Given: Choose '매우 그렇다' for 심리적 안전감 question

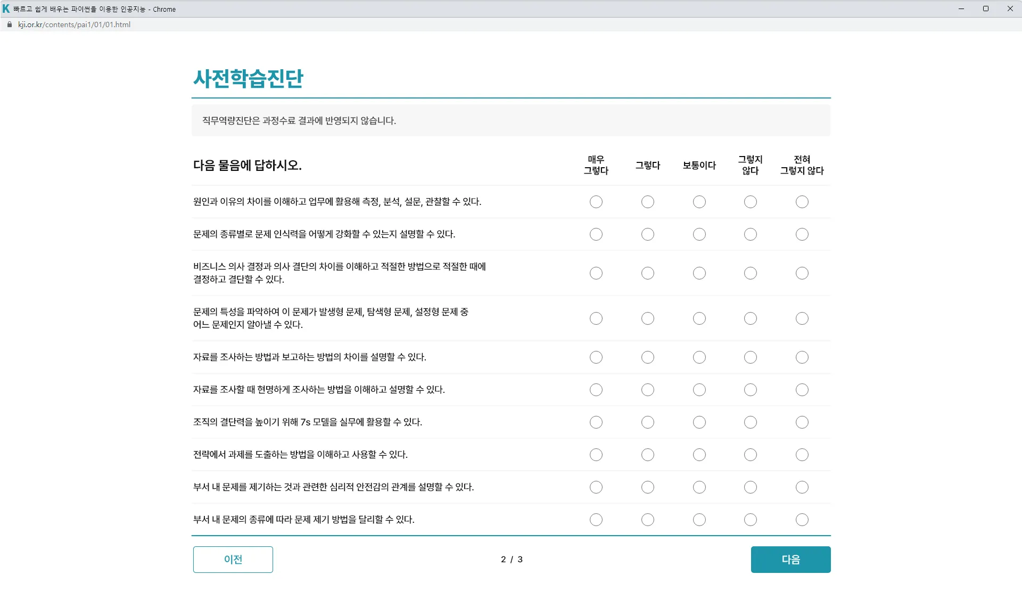Looking at the screenshot, I should pos(596,487).
